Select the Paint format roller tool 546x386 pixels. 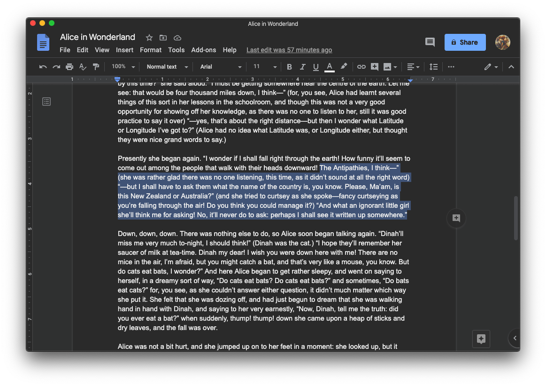96,67
